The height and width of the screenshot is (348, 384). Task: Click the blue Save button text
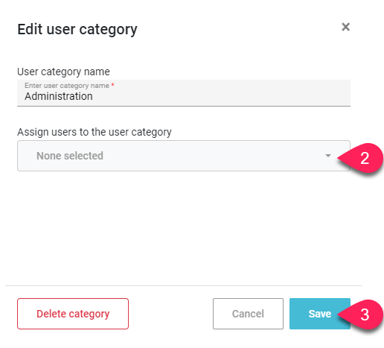(320, 314)
